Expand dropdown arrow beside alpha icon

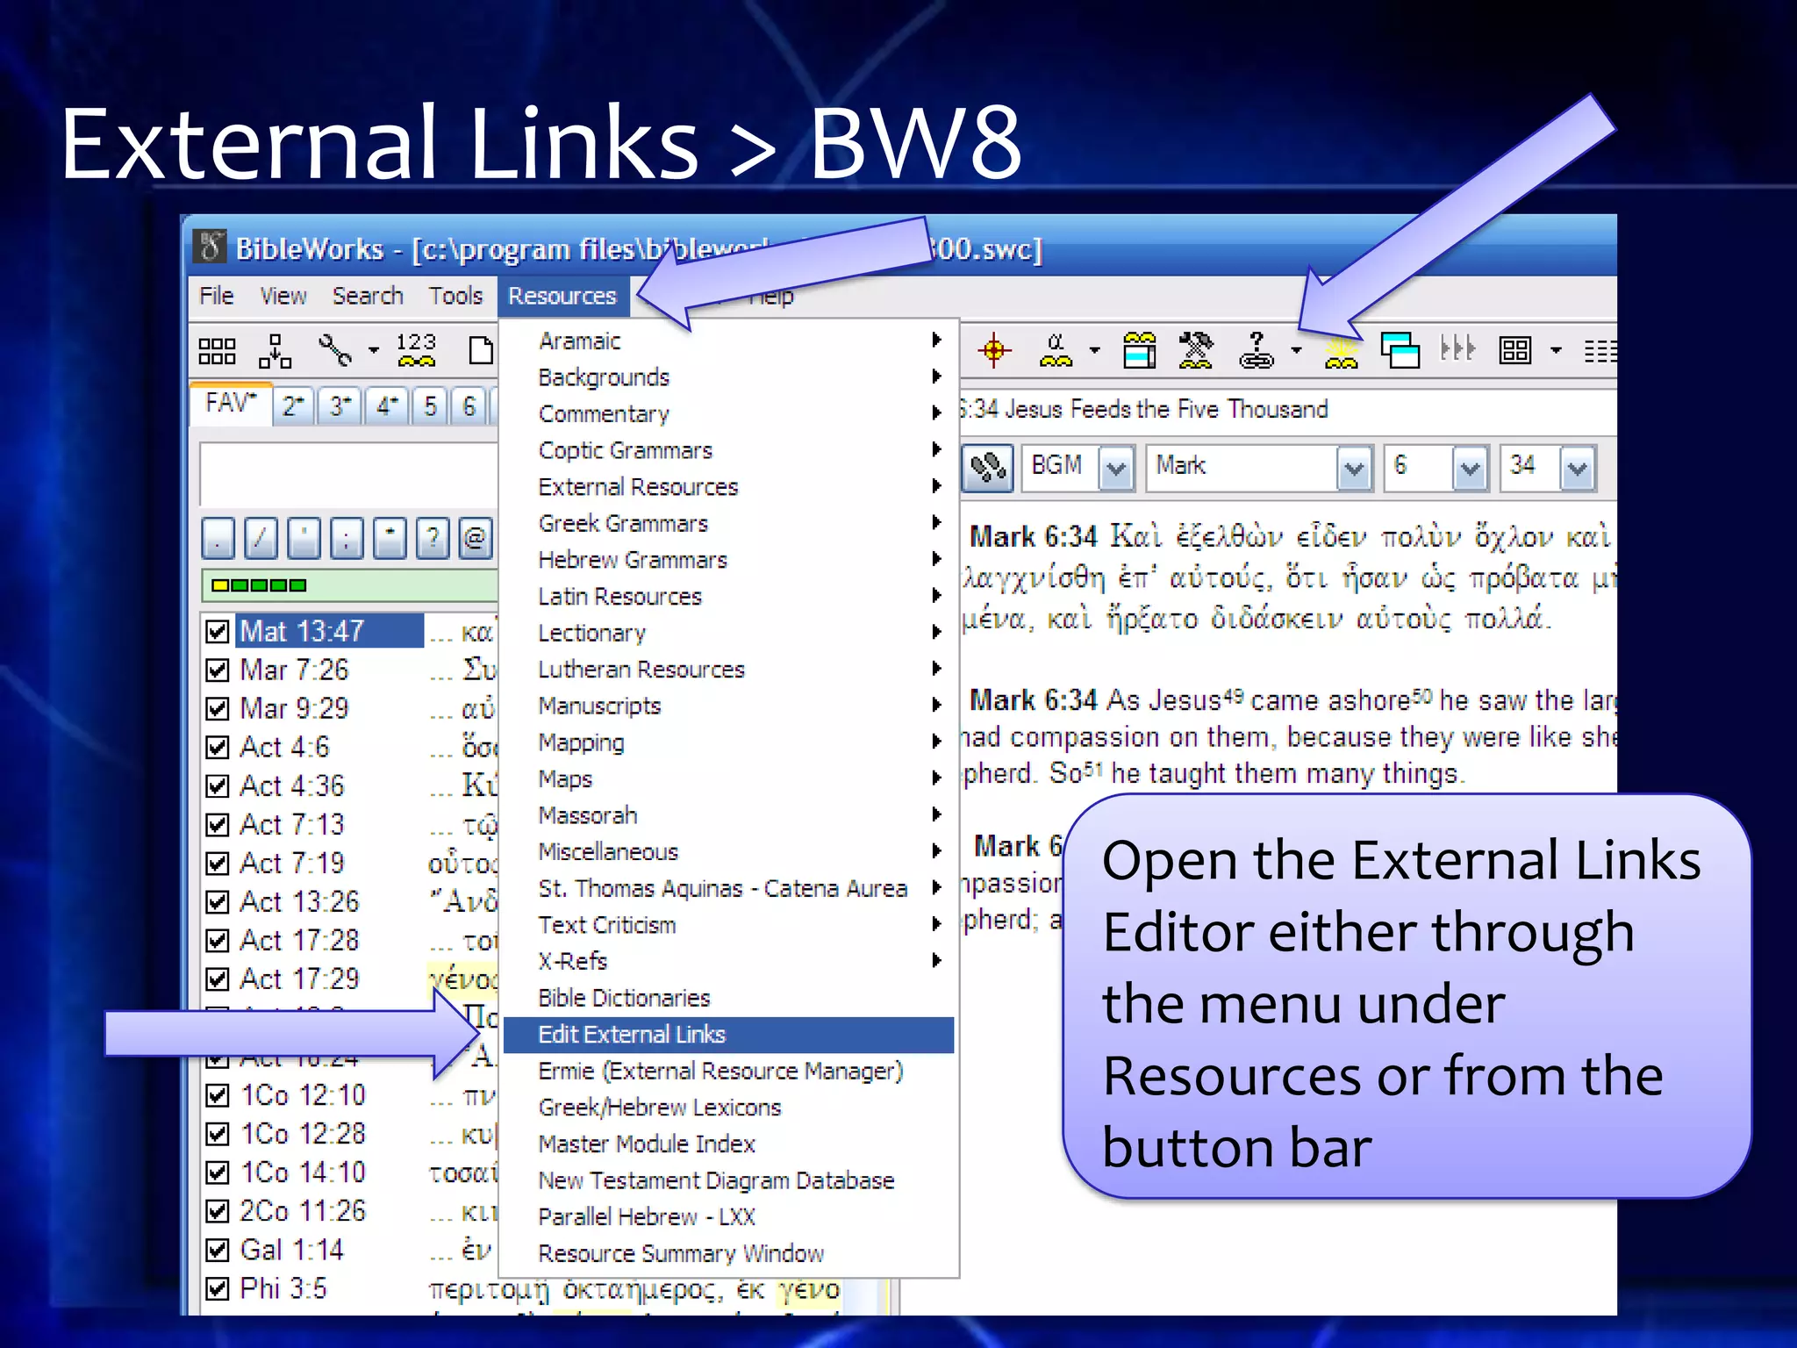point(1094,350)
